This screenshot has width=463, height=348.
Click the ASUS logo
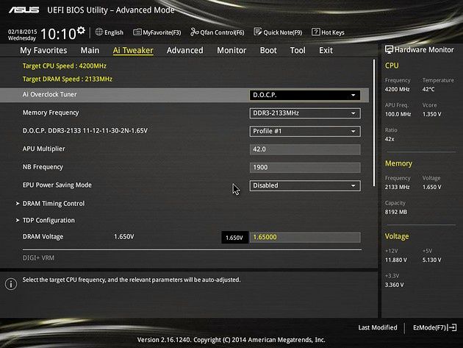24,10
